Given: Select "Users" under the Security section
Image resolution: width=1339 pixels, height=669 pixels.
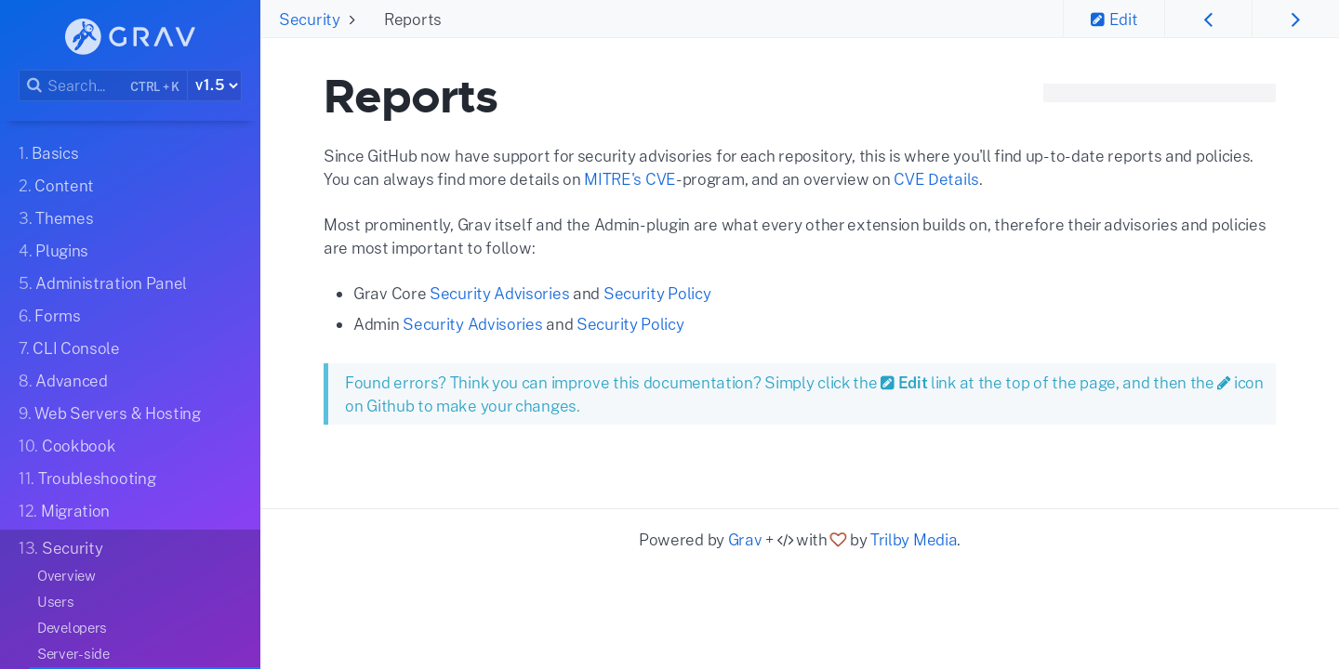Looking at the screenshot, I should coord(55,602).
